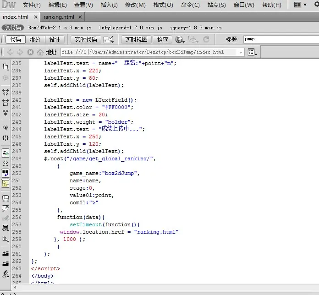Click the horizontal scrollbar left arrow
The image size is (319, 295).
point(15,288)
